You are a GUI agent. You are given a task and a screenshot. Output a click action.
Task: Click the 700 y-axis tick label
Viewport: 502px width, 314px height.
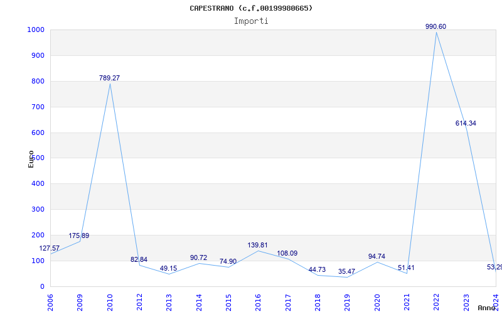pos(38,107)
